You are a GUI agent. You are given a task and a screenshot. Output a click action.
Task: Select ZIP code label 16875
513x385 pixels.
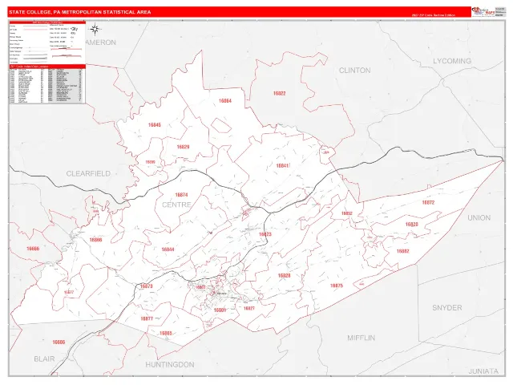click(x=337, y=286)
